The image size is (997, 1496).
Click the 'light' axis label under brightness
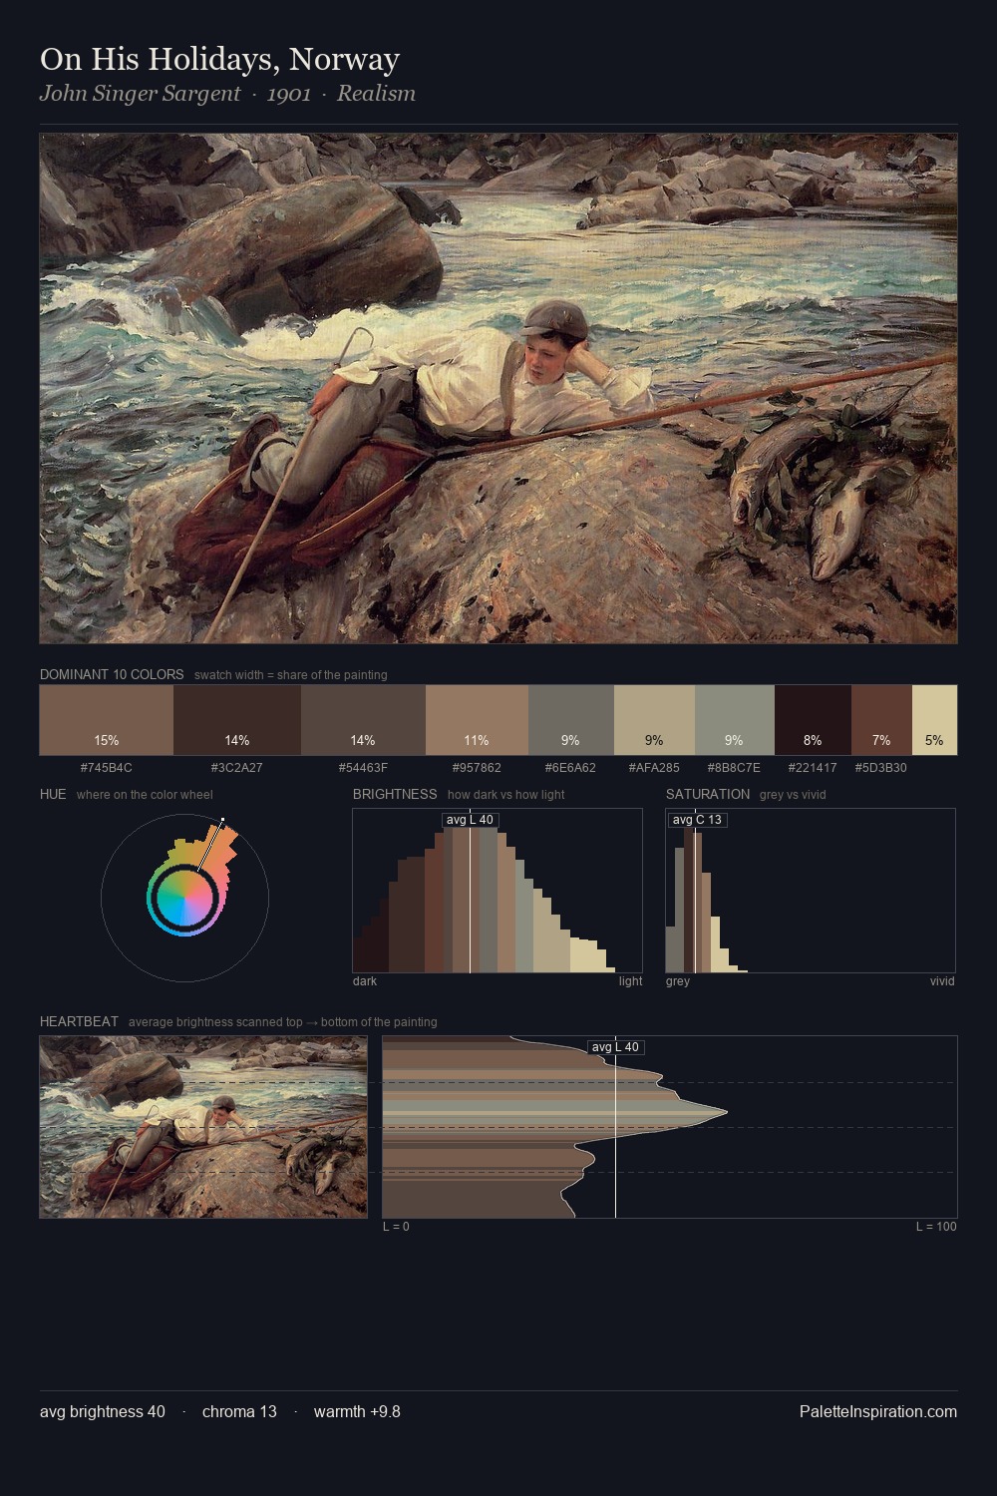(x=630, y=981)
